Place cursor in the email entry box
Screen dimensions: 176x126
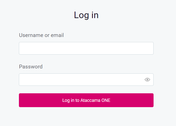(x=86, y=48)
